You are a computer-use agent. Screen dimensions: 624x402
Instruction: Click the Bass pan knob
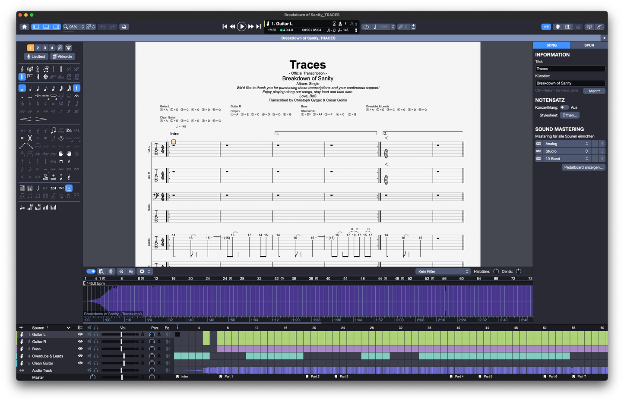click(x=152, y=349)
